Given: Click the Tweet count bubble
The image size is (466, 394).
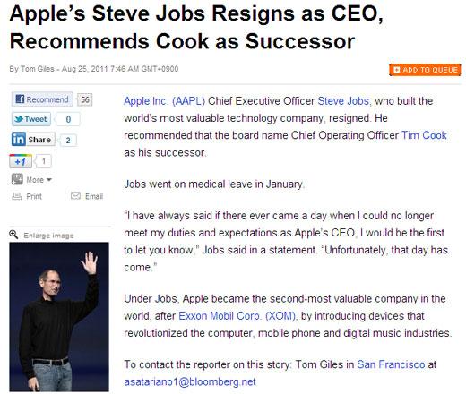Looking at the screenshot, I should pyautogui.click(x=68, y=119).
